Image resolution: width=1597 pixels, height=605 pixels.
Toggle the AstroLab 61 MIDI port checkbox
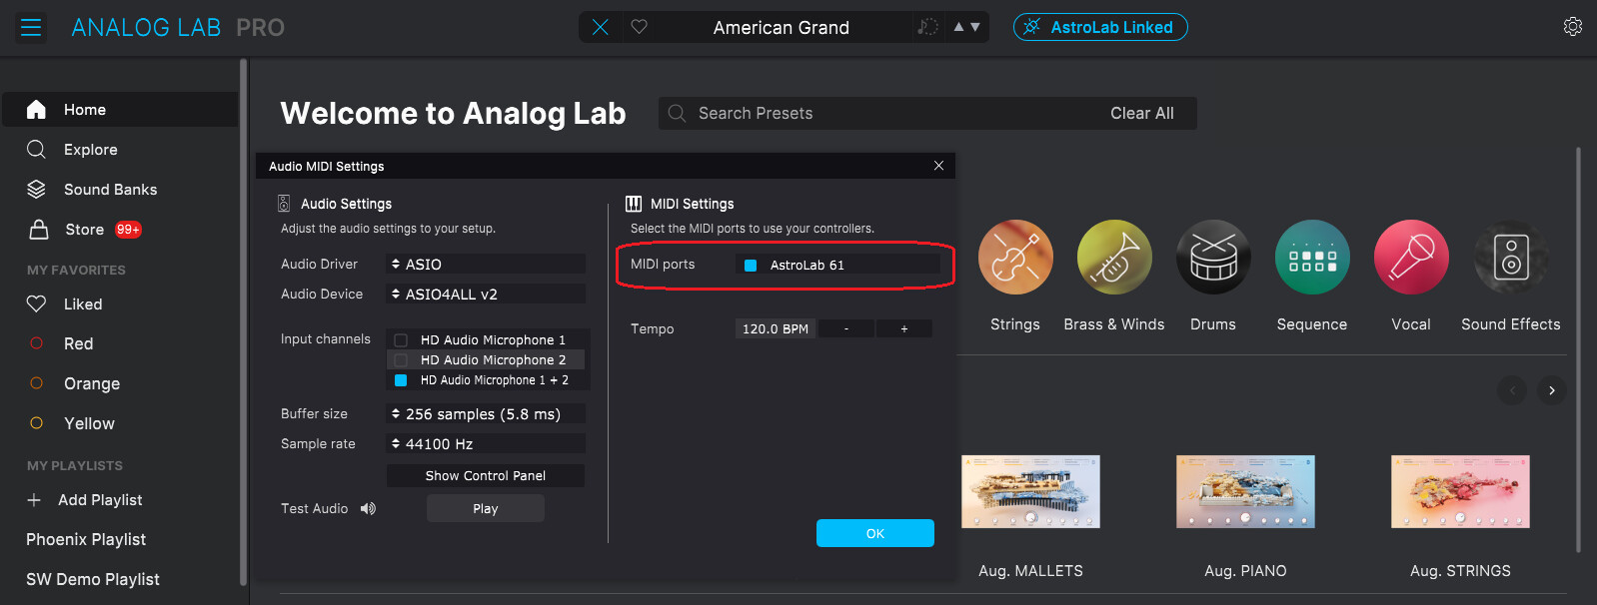point(751,266)
